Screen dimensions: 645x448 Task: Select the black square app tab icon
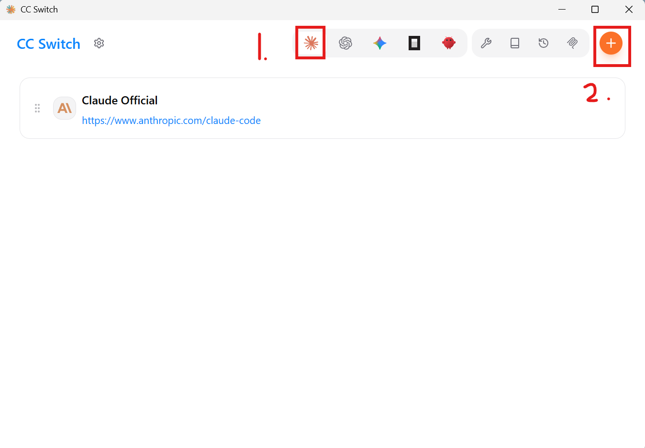414,43
